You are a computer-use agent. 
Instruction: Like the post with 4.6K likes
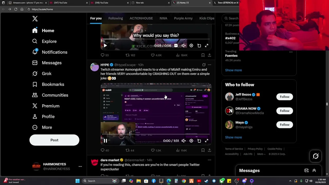156,55
